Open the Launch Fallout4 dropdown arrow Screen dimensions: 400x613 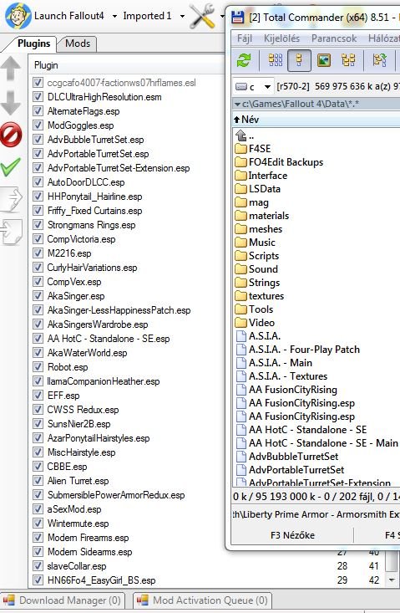click(x=114, y=17)
